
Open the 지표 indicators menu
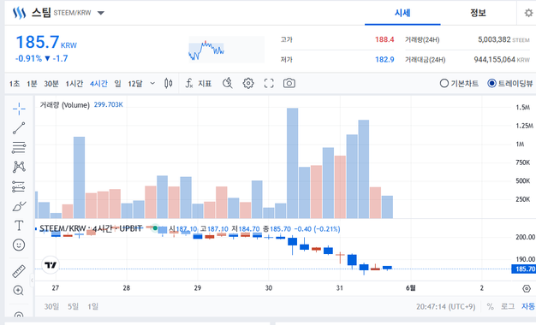(199, 83)
